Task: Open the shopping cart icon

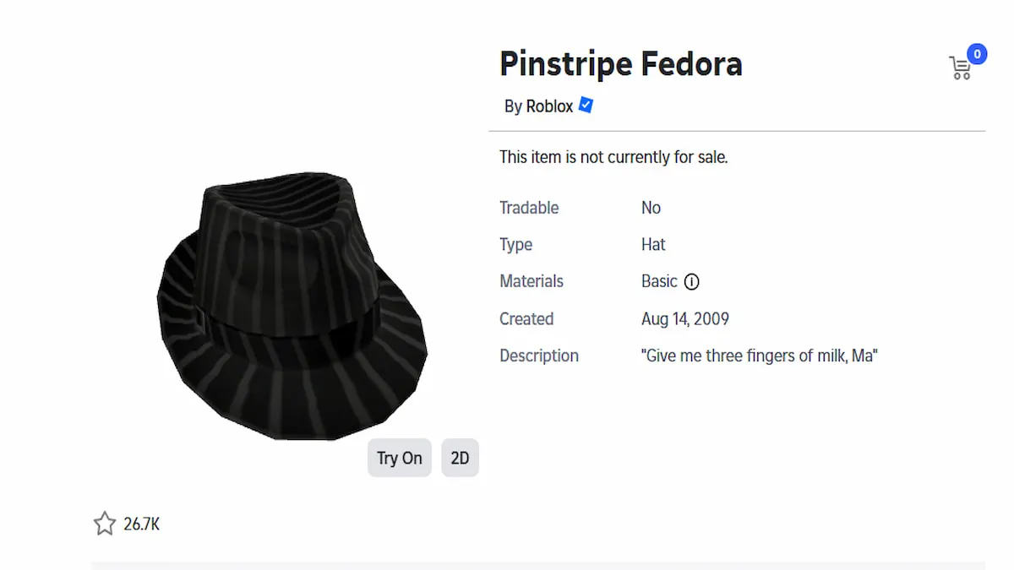Action: coord(961,68)
